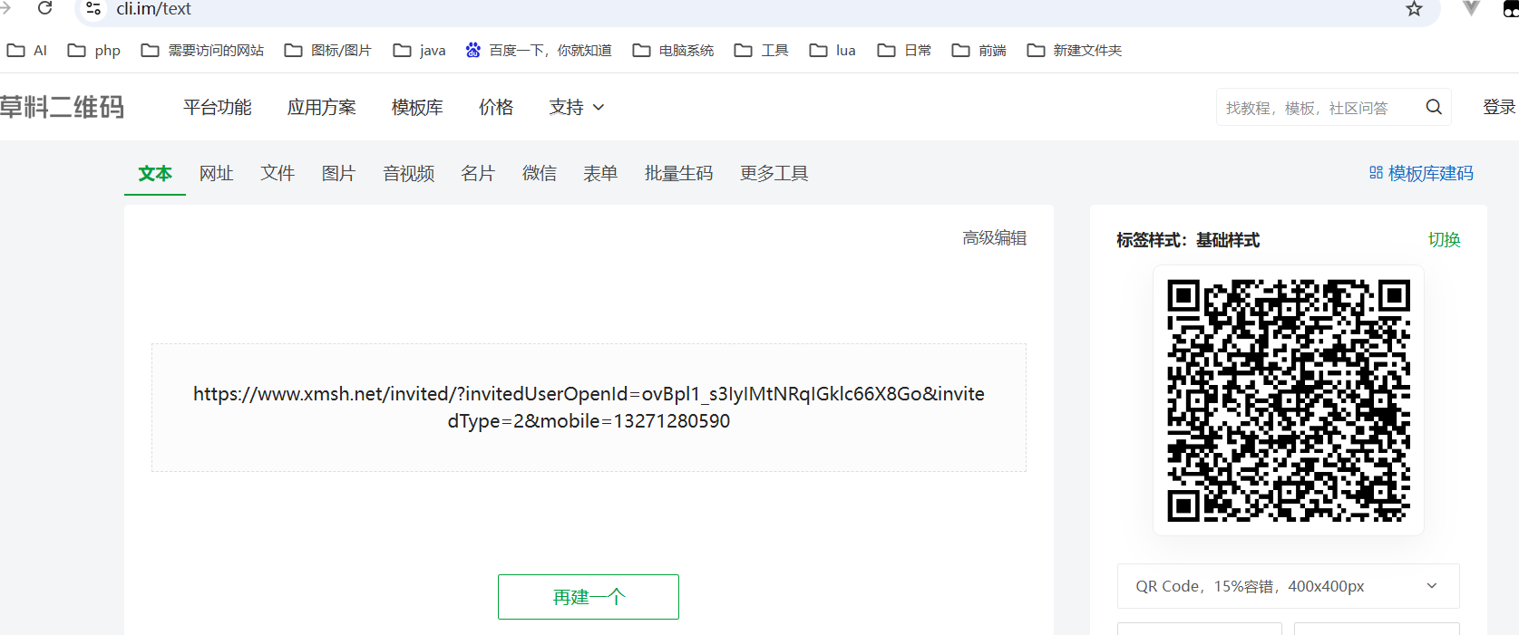Screen dimensions: 1519x635
Task: Click the 再建一个 button
Action: pos(589,597)
